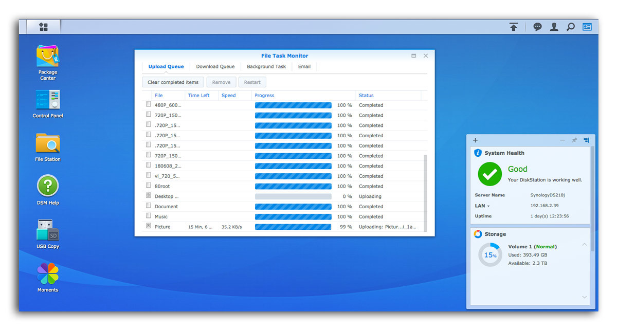Viewport: 617px width, 330px height.
Task: Switch to Upload Queue tab
Action: (x=166, y=66)
